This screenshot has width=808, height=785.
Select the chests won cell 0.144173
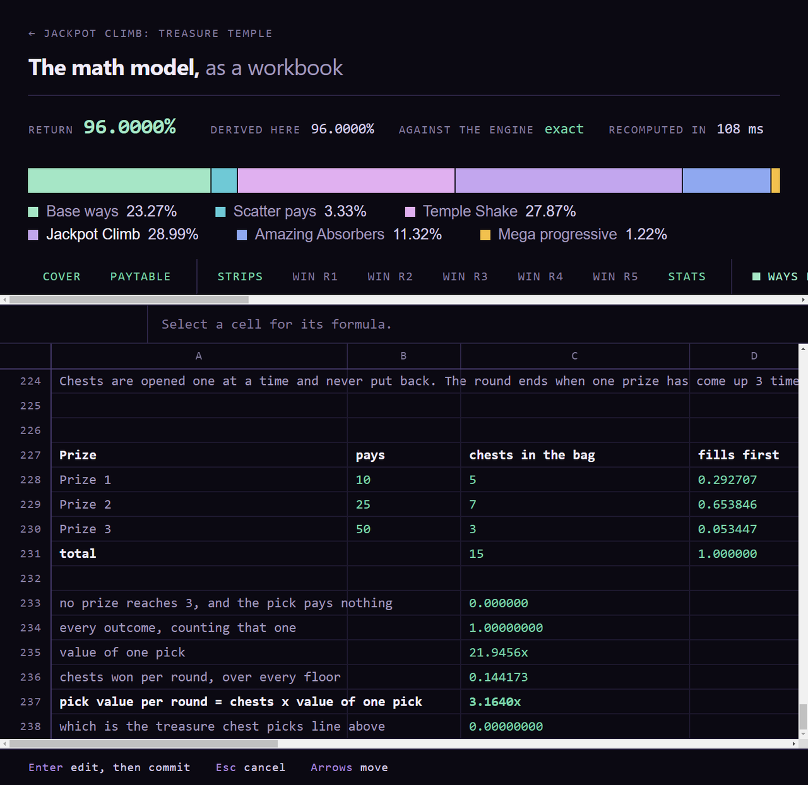[x=575, y=677]
